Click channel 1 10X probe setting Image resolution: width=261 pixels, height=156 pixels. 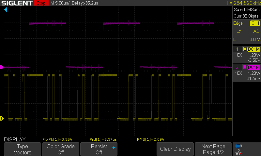238,55
